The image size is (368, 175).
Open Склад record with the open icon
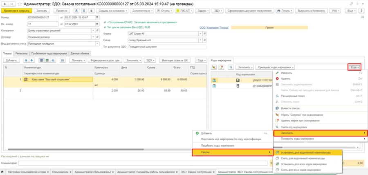pos(205,40)
